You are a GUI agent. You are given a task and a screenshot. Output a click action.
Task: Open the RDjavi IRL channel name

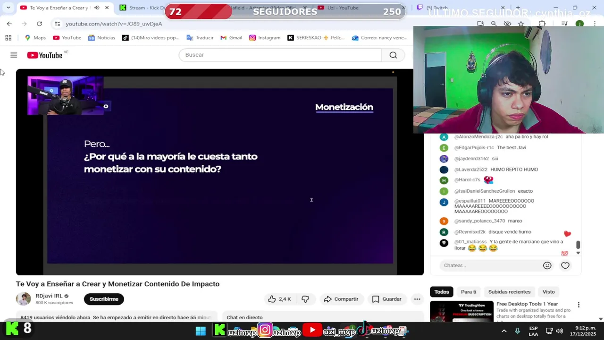(x=49, y=296)
